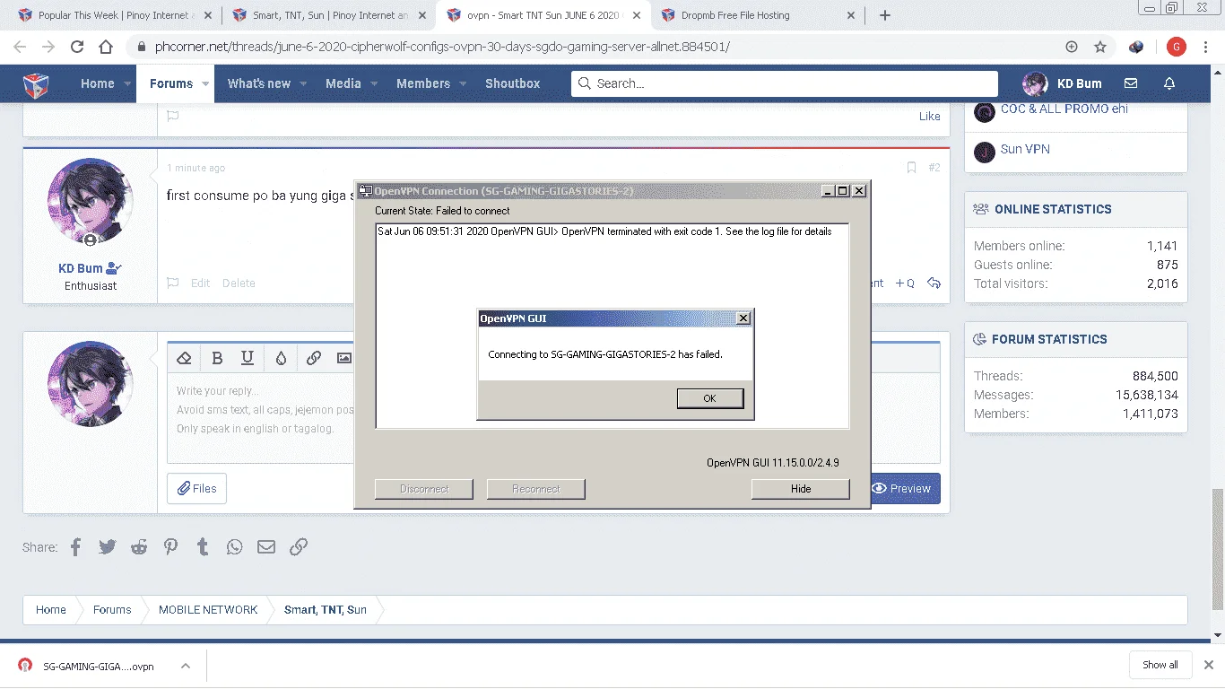The width and height of the screenshot is (1225, 689).
Task: Reload the current page
Action: 77,47
